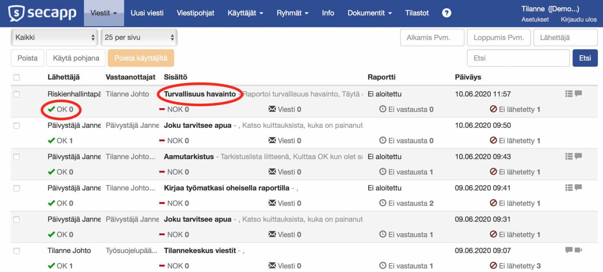The width and height of the screenshot is (603, 272).
Task: Expand the 25 per sivu dropdown
Action: click(139, 38)
